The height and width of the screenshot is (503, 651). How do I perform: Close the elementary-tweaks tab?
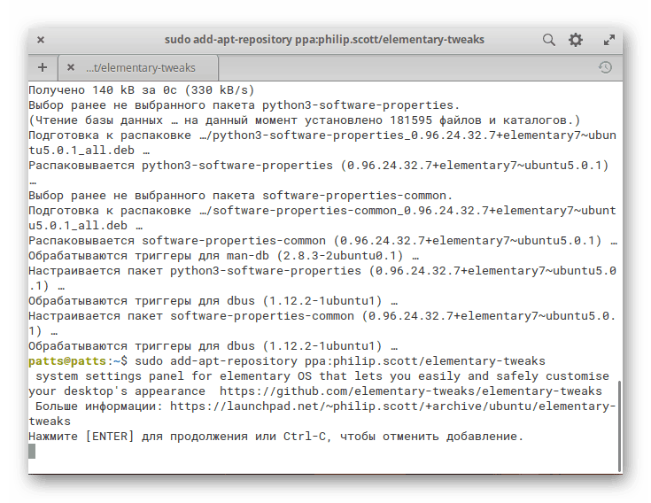pyautogui.click(x=70, y=67)
